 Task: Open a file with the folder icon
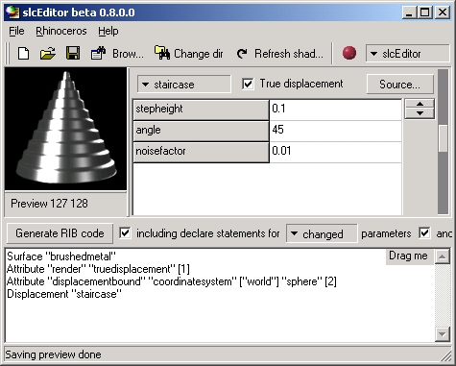coord(48,53)
